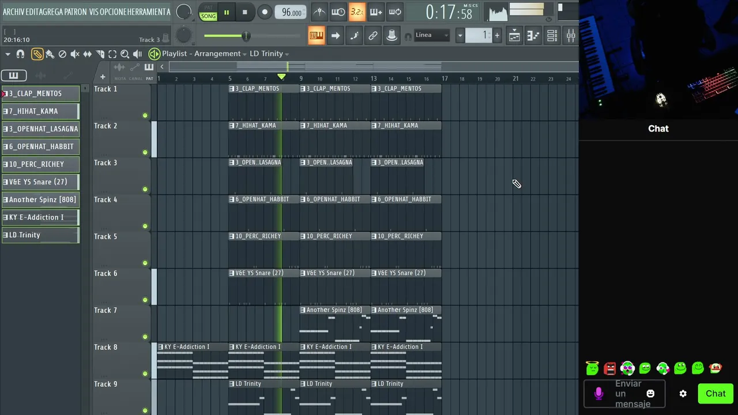Open the mixer view icon
This screenshot has height=415, width=738.
(x=571, y=36)
